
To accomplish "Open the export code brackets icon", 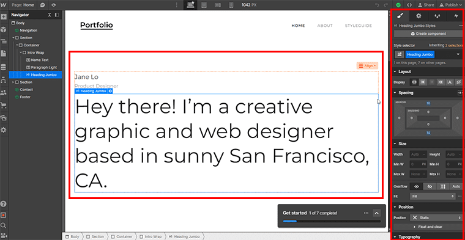I will pos(409,5).
